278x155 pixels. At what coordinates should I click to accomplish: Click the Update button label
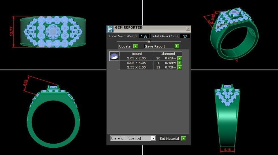point(125,46)
